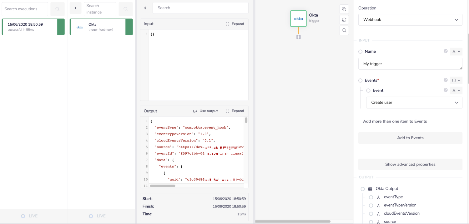The height and width of the screenshot is (224, 469).
Task: Click back arrow beside Search instance
Action: tap(75, 8)
